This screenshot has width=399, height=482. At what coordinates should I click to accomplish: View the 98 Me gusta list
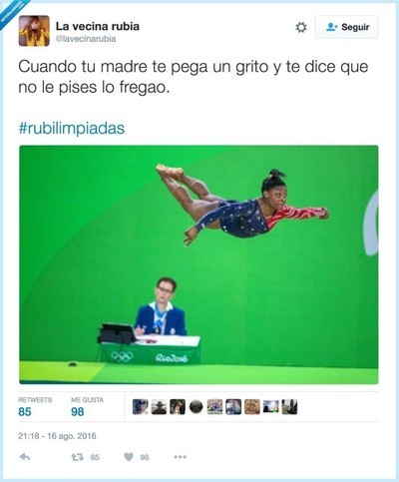87,407
